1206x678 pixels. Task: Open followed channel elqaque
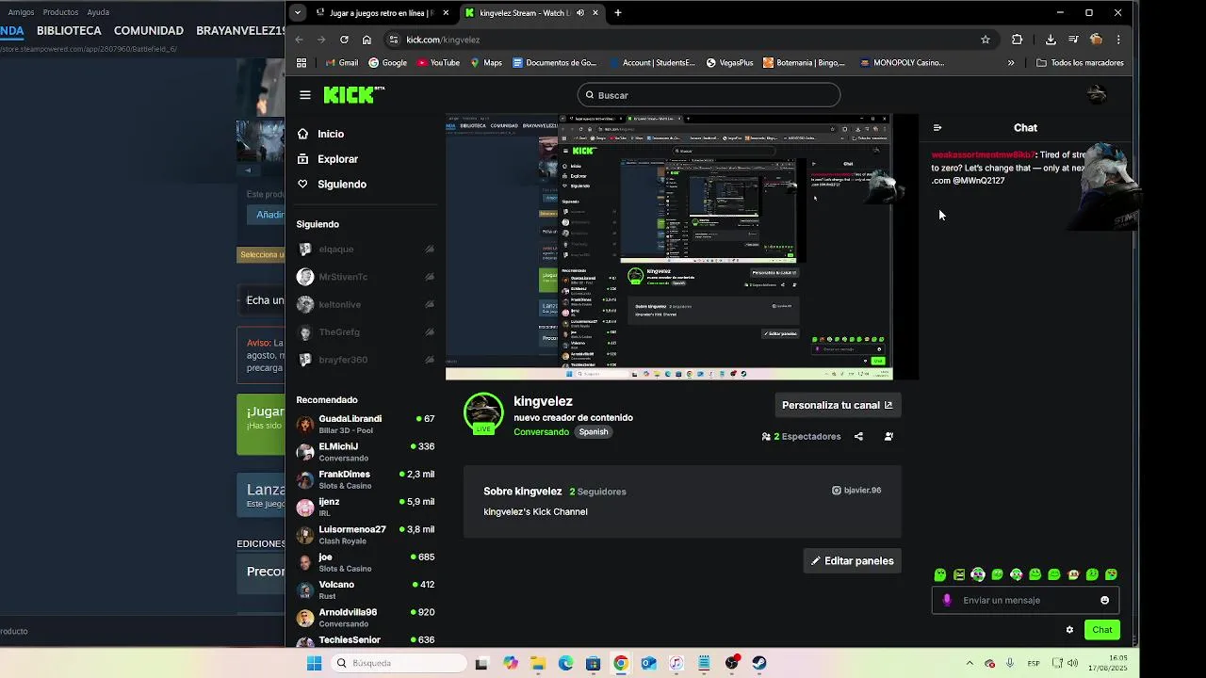[x=366, y=250]
